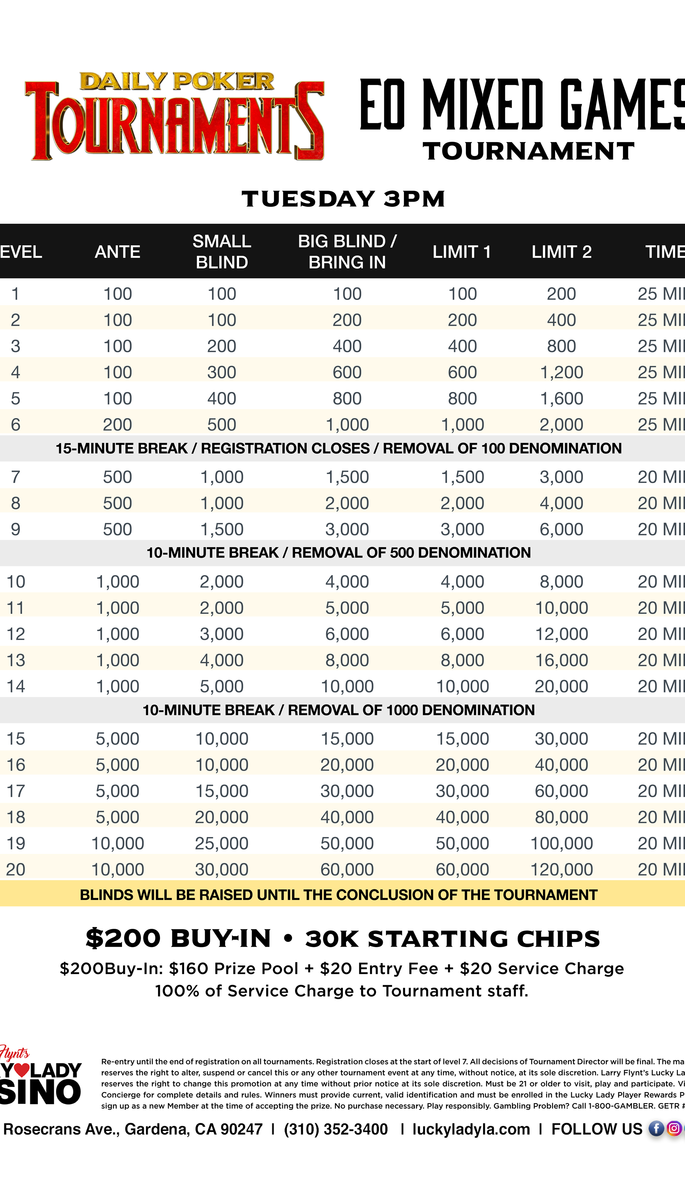Screen dimensions: 685x1178
Task: Click the LIMIT 1 column header
Action: click(462, 252)
